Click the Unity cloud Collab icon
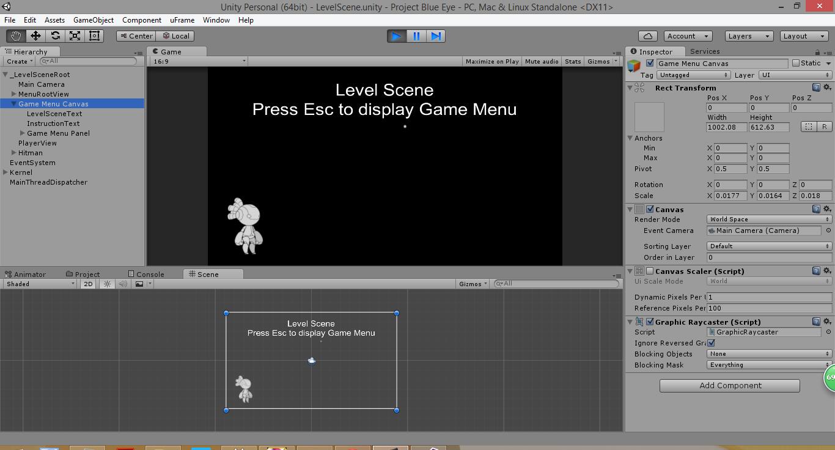 tap(647, 35)
